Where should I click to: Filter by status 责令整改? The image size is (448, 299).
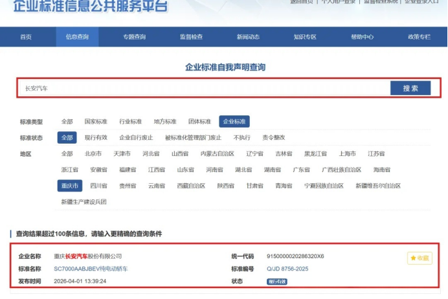[x=273, y=137]
